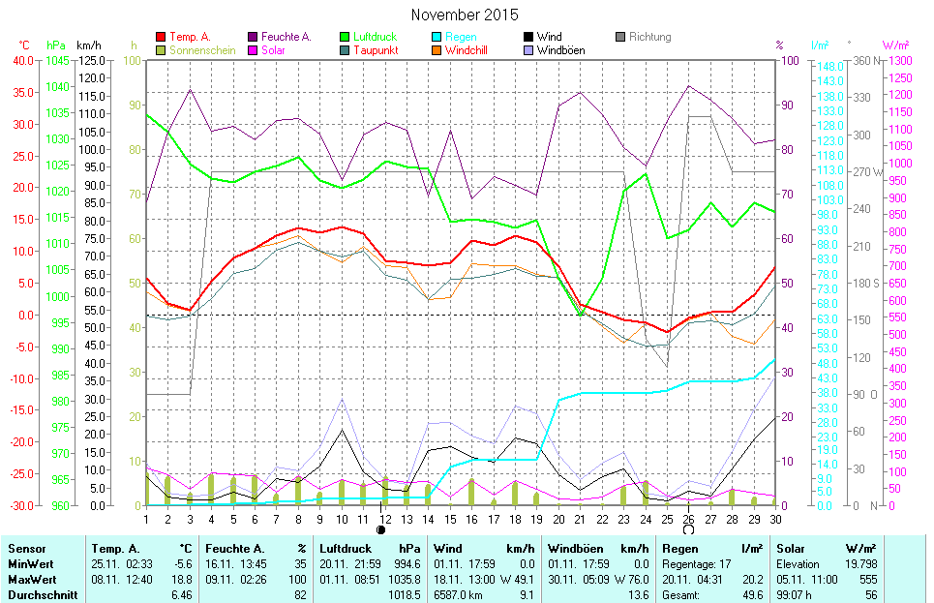Click the purple Feuchte A. legend swatch
The height and width of the screenshot is (603, 934).
253,37
